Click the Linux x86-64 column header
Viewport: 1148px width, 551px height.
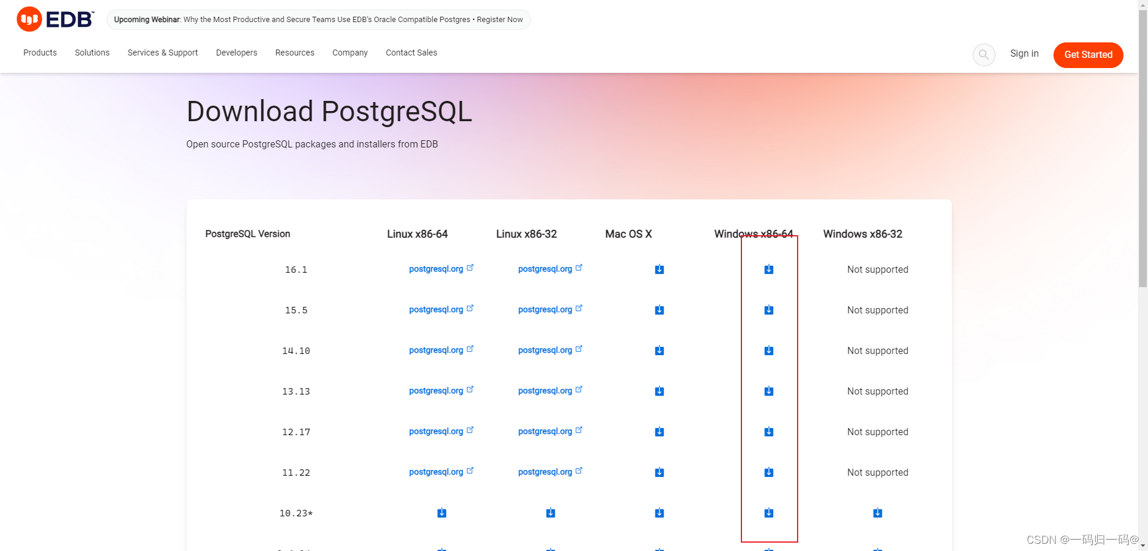[x=417, y=234]
